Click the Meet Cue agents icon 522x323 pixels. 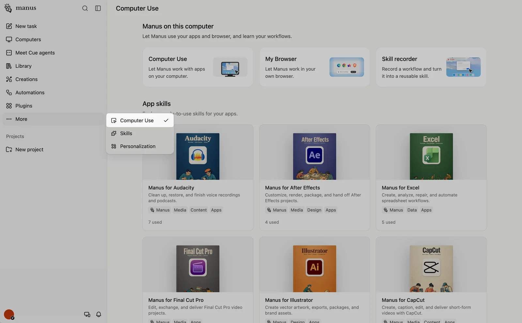[x=9, y=53]
